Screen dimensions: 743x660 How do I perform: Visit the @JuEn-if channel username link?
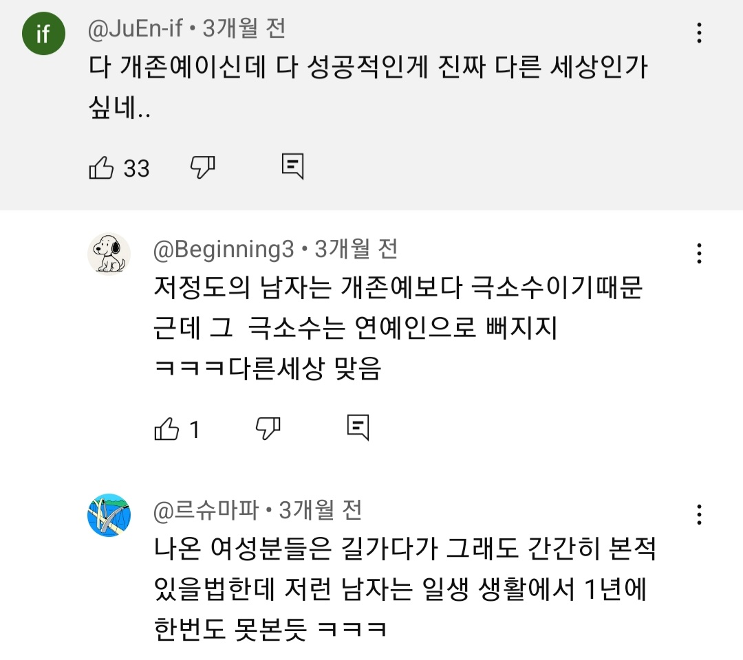(136, 28)
